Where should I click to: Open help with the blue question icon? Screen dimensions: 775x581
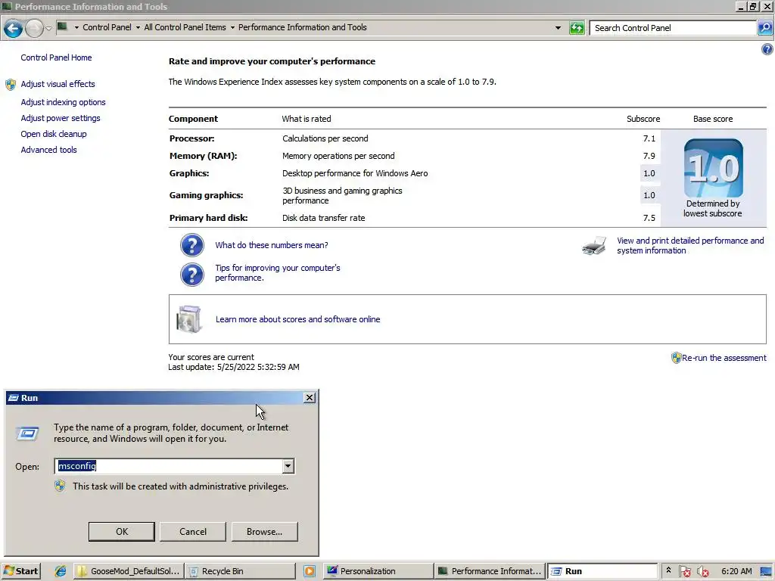(767, 49)
